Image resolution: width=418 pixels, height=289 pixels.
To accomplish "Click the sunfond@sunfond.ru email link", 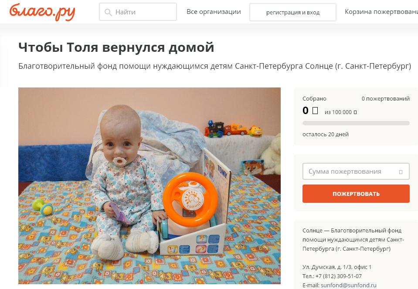I will click(348, 285).
